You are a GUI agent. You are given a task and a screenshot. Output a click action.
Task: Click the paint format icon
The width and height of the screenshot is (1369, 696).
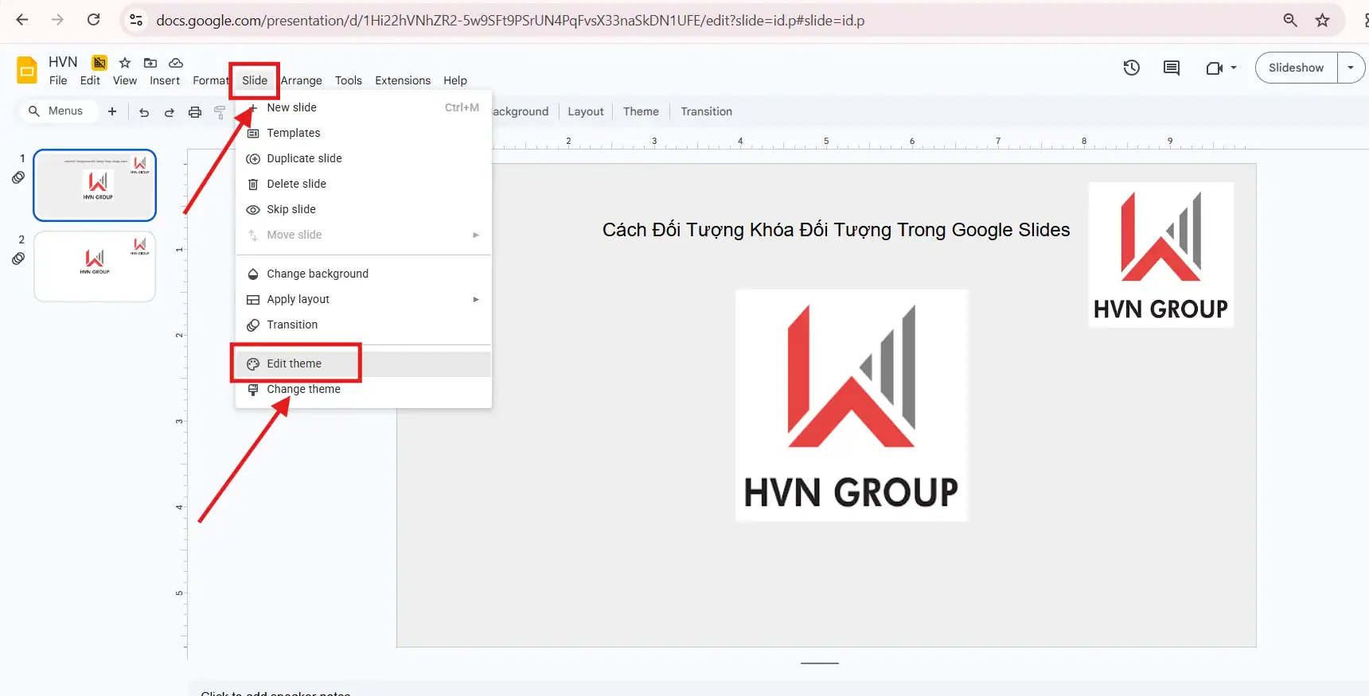(220, 112)
